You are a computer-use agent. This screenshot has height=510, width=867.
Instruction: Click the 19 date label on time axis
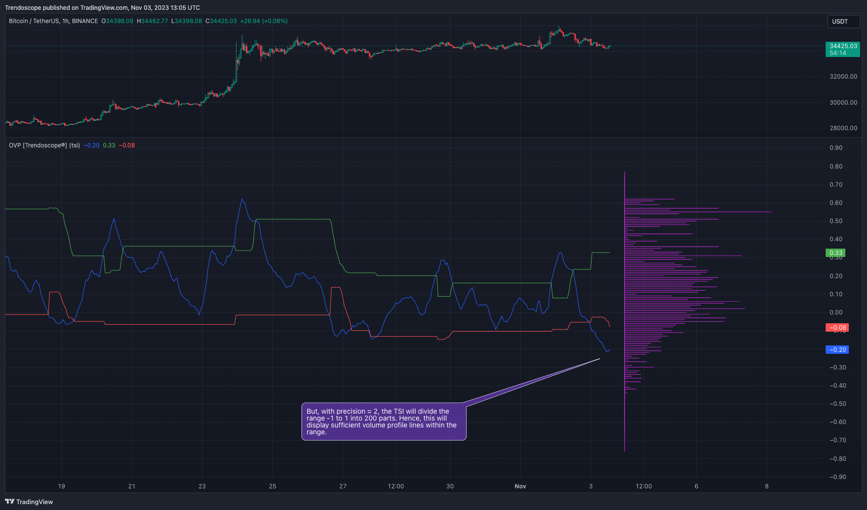coord(61,486)
